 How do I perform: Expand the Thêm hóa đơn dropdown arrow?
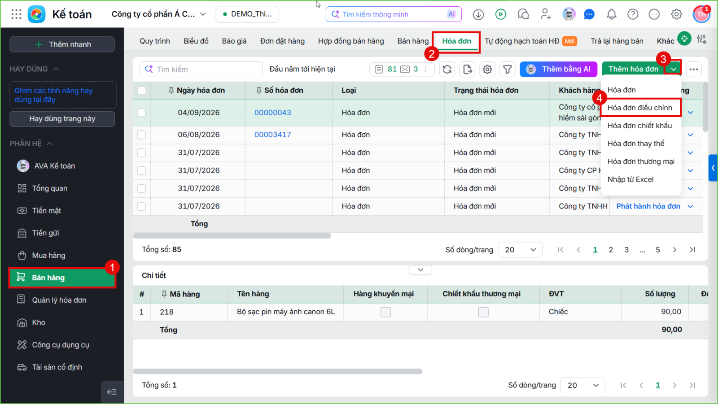674,69
